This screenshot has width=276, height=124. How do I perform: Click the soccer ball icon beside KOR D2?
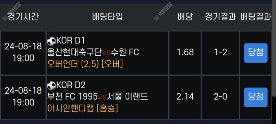[x=52, y=86]
